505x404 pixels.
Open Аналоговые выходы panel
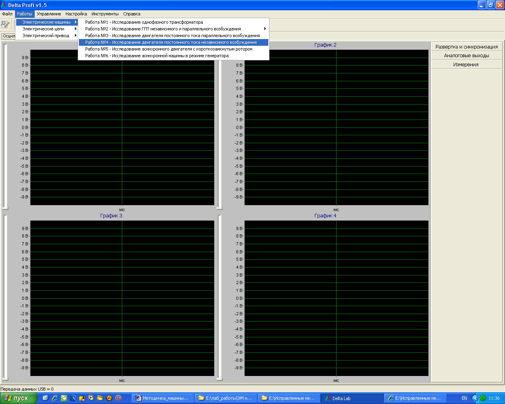click(467, 56)
